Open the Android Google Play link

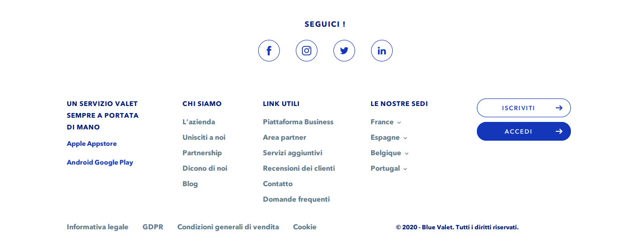100,162
